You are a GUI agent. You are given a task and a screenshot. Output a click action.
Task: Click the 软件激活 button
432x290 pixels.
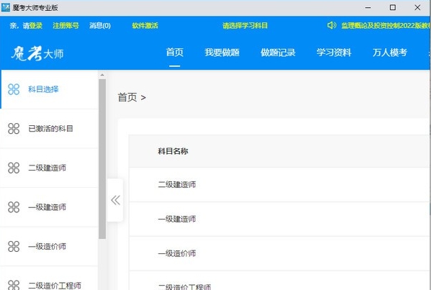pos(145,25)
